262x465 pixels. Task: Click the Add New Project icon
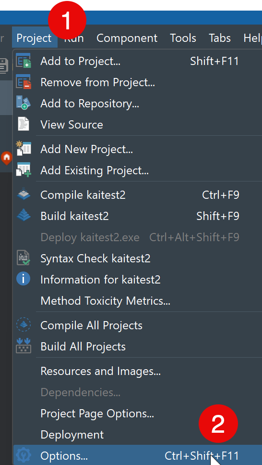[24, 149]
